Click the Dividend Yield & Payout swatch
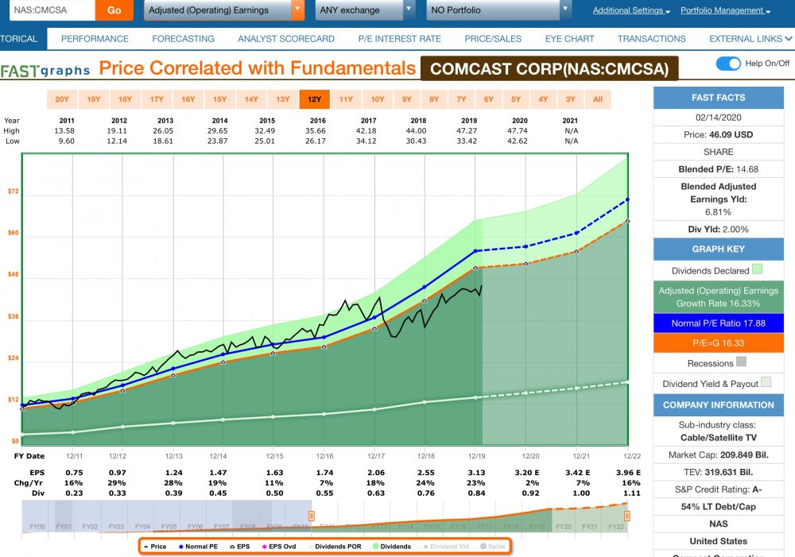Screen dimensions: 795x557 [766, 382]
